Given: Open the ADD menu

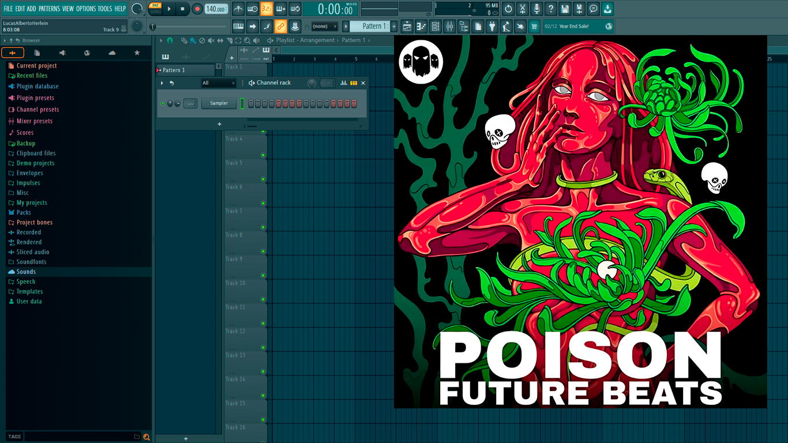Looking at the screenshot, I should tap(32, 9).
